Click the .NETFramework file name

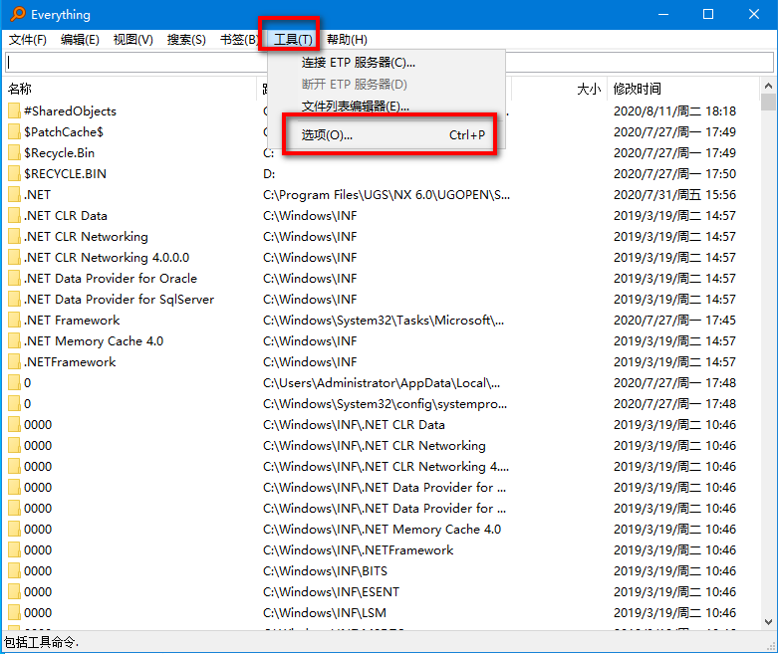[x=70, y=362]
